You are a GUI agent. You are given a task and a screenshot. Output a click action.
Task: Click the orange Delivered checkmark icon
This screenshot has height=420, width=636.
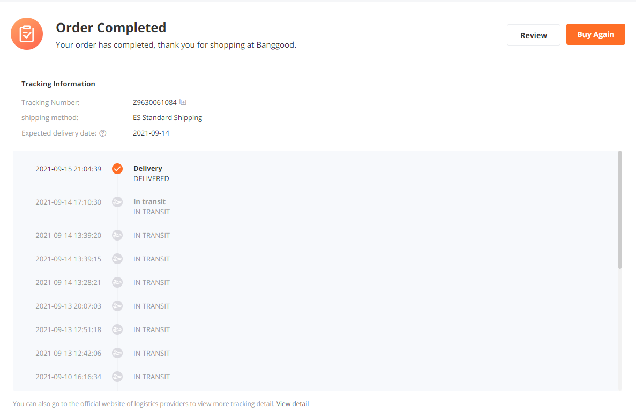click(x=117, y=169)
